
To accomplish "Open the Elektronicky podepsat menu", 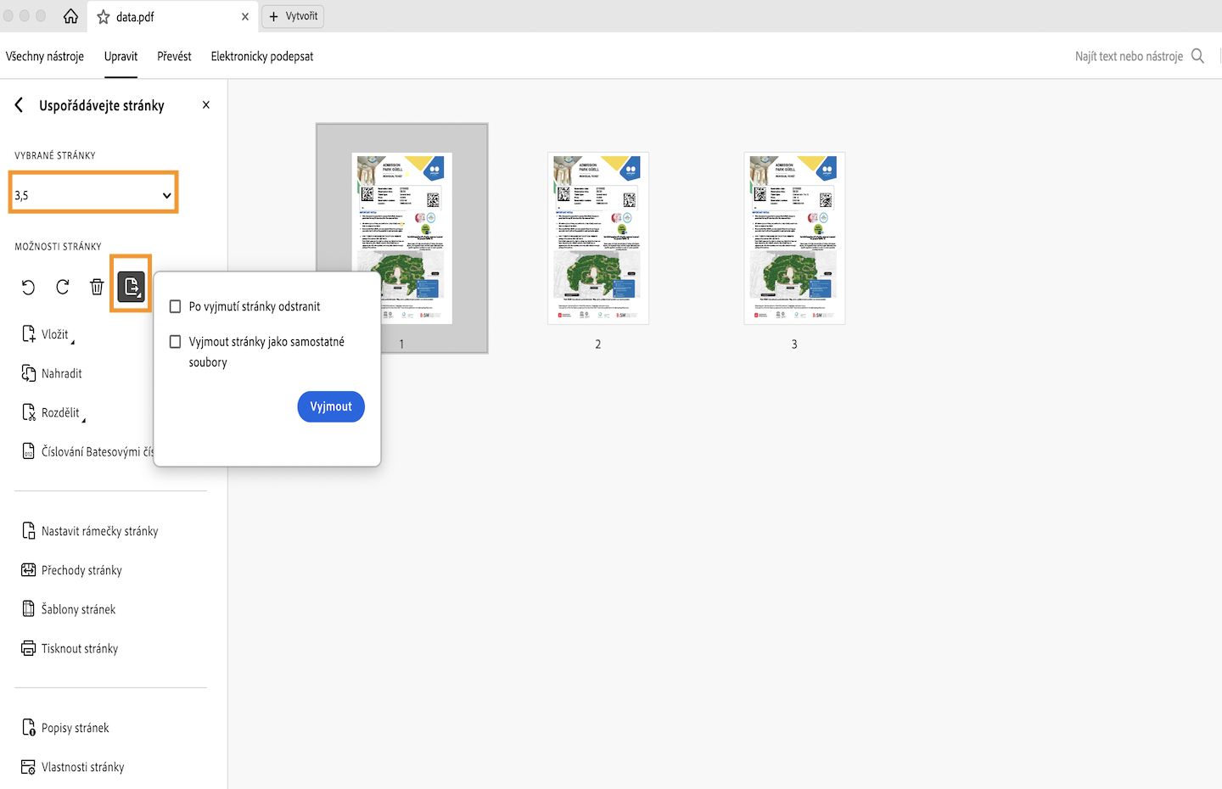I will pos(261,56).
